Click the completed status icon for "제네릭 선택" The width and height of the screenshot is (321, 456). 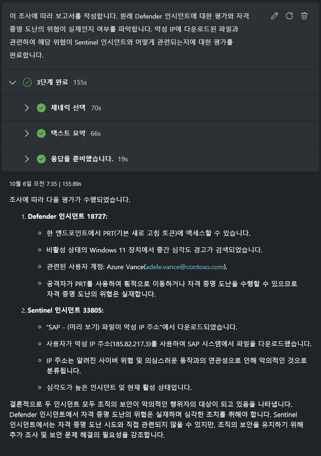point(41,108)
